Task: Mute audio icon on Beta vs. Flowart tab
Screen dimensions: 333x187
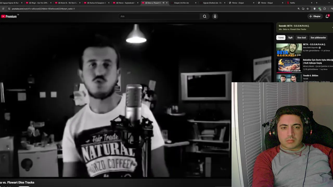Action: (163, 3)
